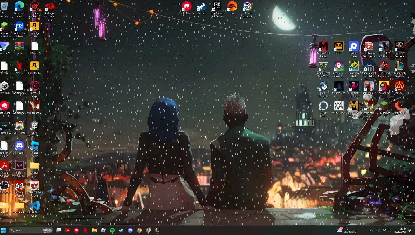
Task: Open the Wallpaper Engine desktop icon
Action: 19,29
